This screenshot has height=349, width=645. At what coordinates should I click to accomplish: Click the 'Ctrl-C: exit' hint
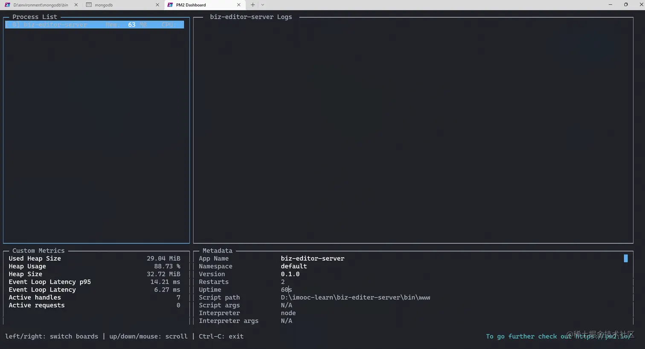221,336
